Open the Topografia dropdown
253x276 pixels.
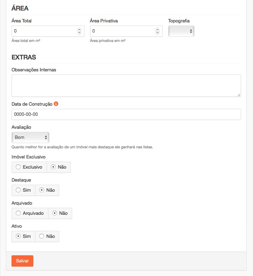coord(181,31)
